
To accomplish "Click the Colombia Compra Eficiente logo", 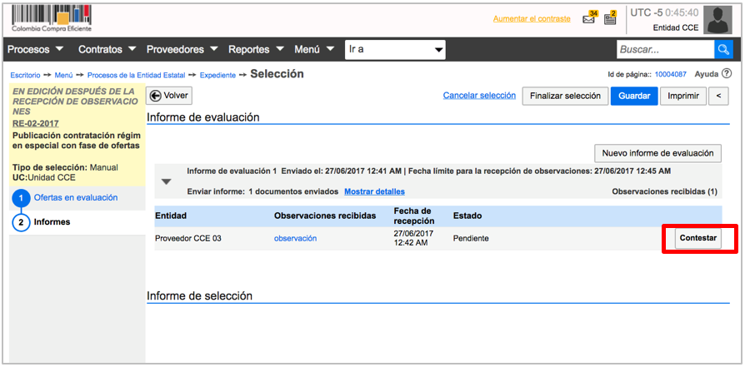I will [x=51, y=18].
